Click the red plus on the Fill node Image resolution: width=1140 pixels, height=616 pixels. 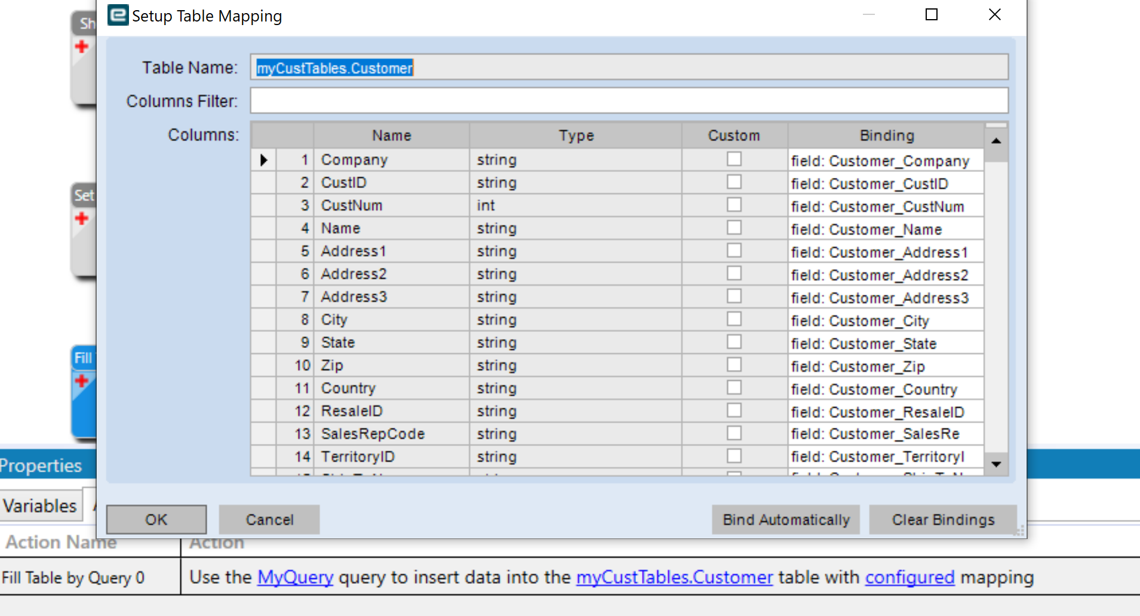83,380
